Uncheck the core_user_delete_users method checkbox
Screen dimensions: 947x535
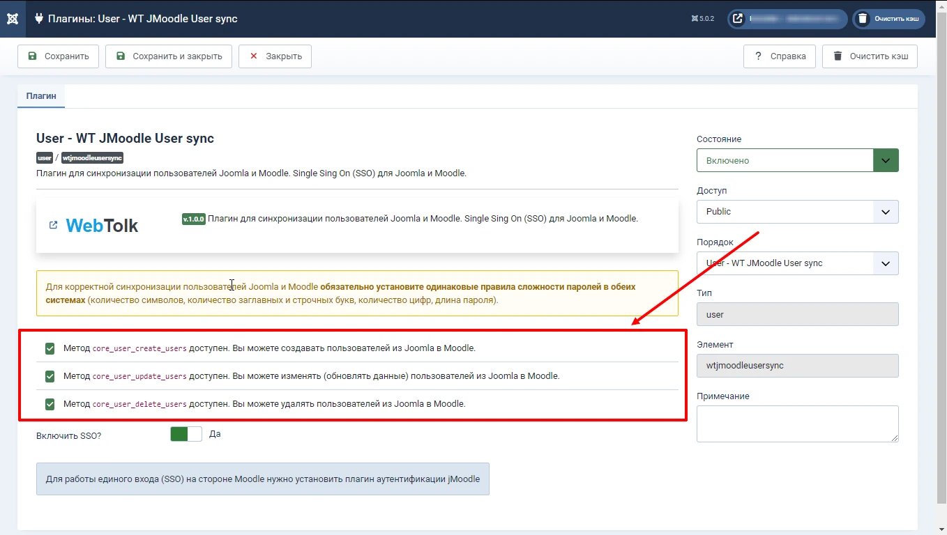[x=50, y=403]
